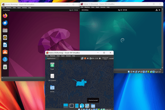The width and height of the screenshot is (165, 110).
Task: Click the green CPU virtualization icon in Debian status bar
Action: tap(148, 72)
